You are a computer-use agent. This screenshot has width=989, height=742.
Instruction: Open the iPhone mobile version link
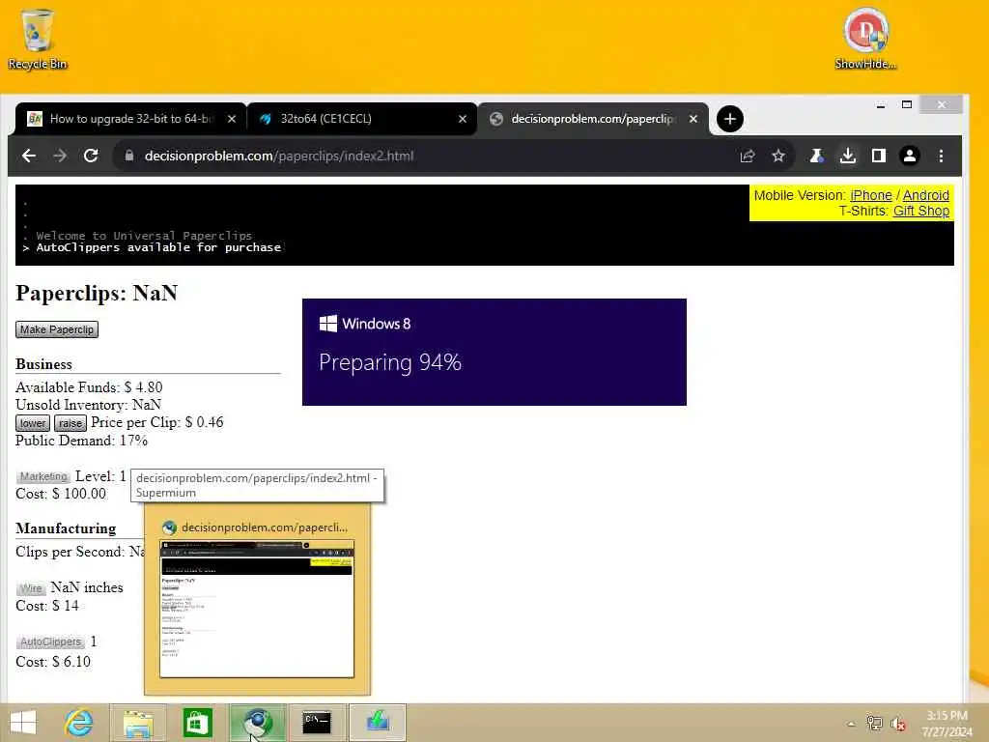pos(870,195)
